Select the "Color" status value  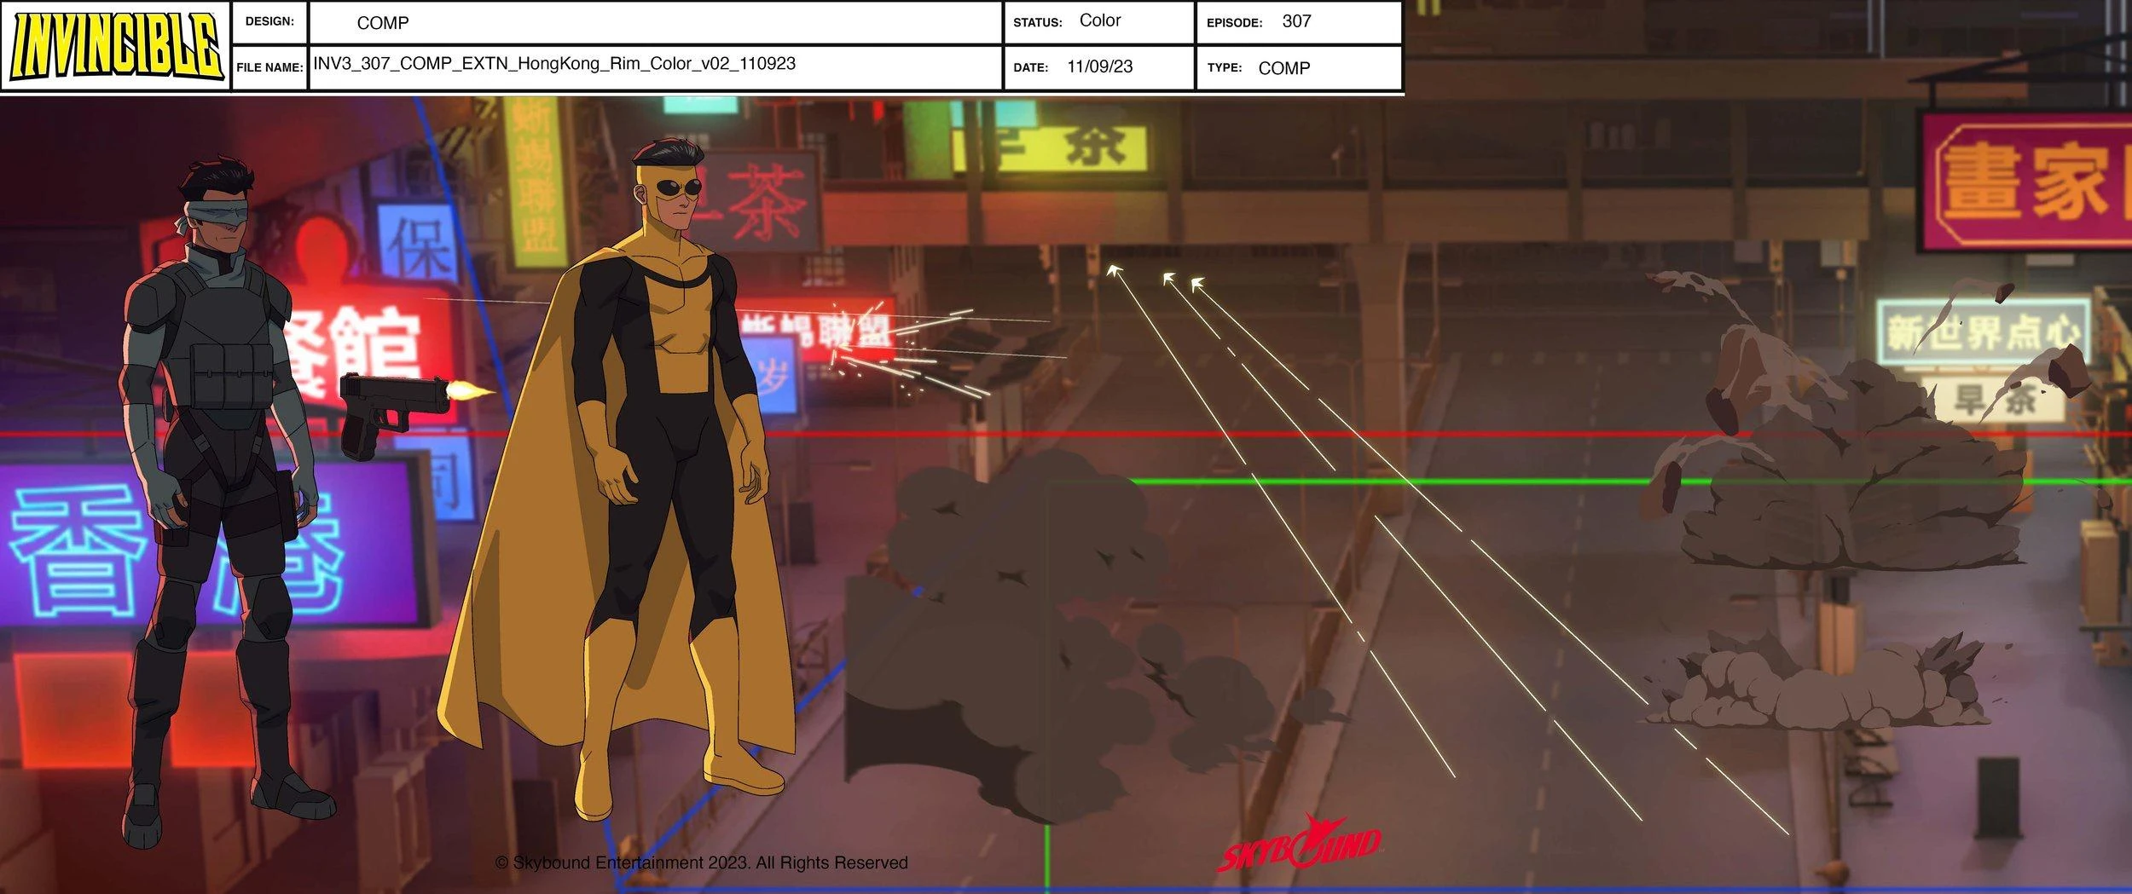(1100, 20)
